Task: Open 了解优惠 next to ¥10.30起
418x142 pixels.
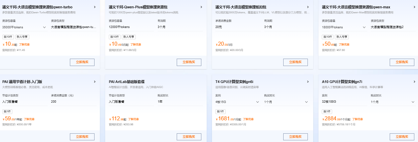Action: (x=24, y=44)
